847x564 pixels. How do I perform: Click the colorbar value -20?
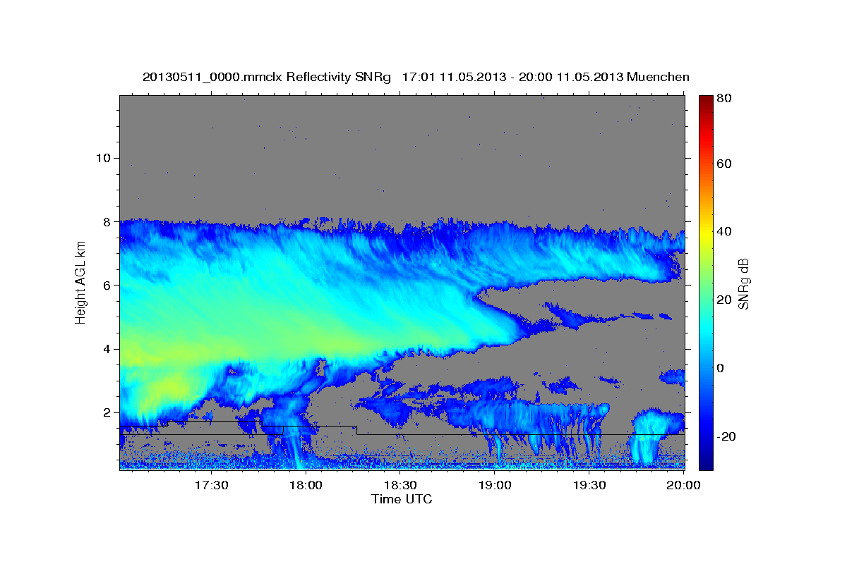(726, 436)
